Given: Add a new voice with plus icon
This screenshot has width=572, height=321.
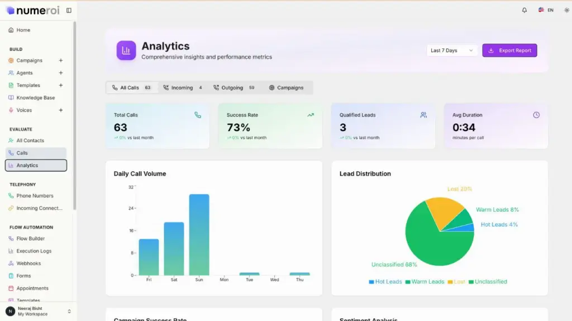Looking at the screenshot, I should tap(61, 110).
